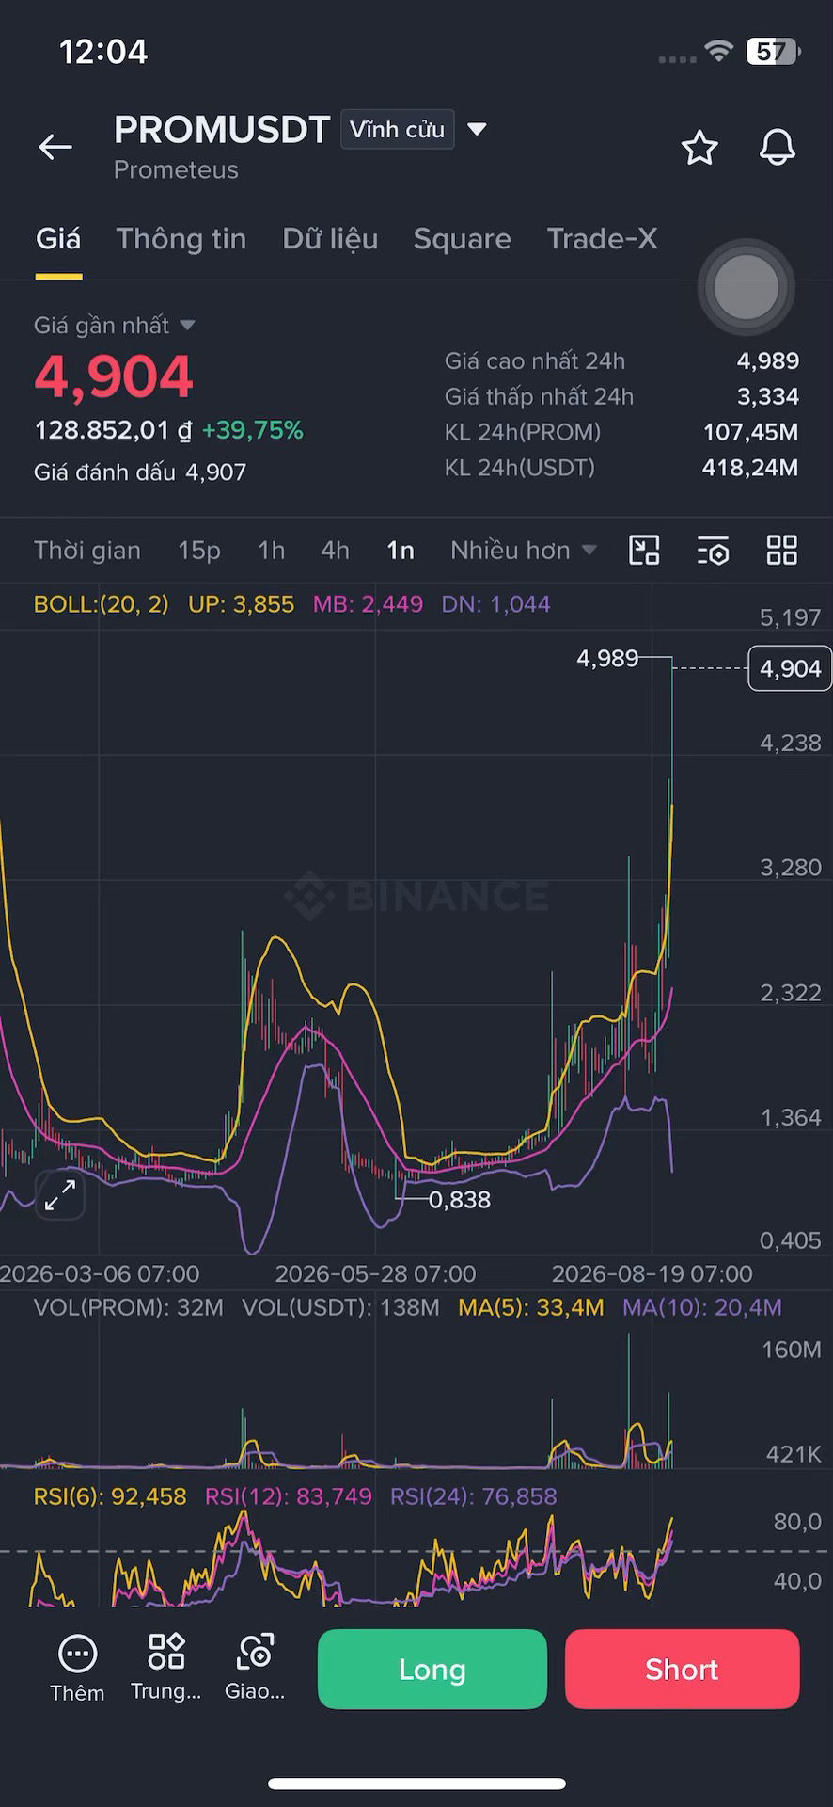Click the 4,904 current price marker on the axis
Image resolution: width=833 pixels, height=1807 pixels.
click(x=790, y=668)
